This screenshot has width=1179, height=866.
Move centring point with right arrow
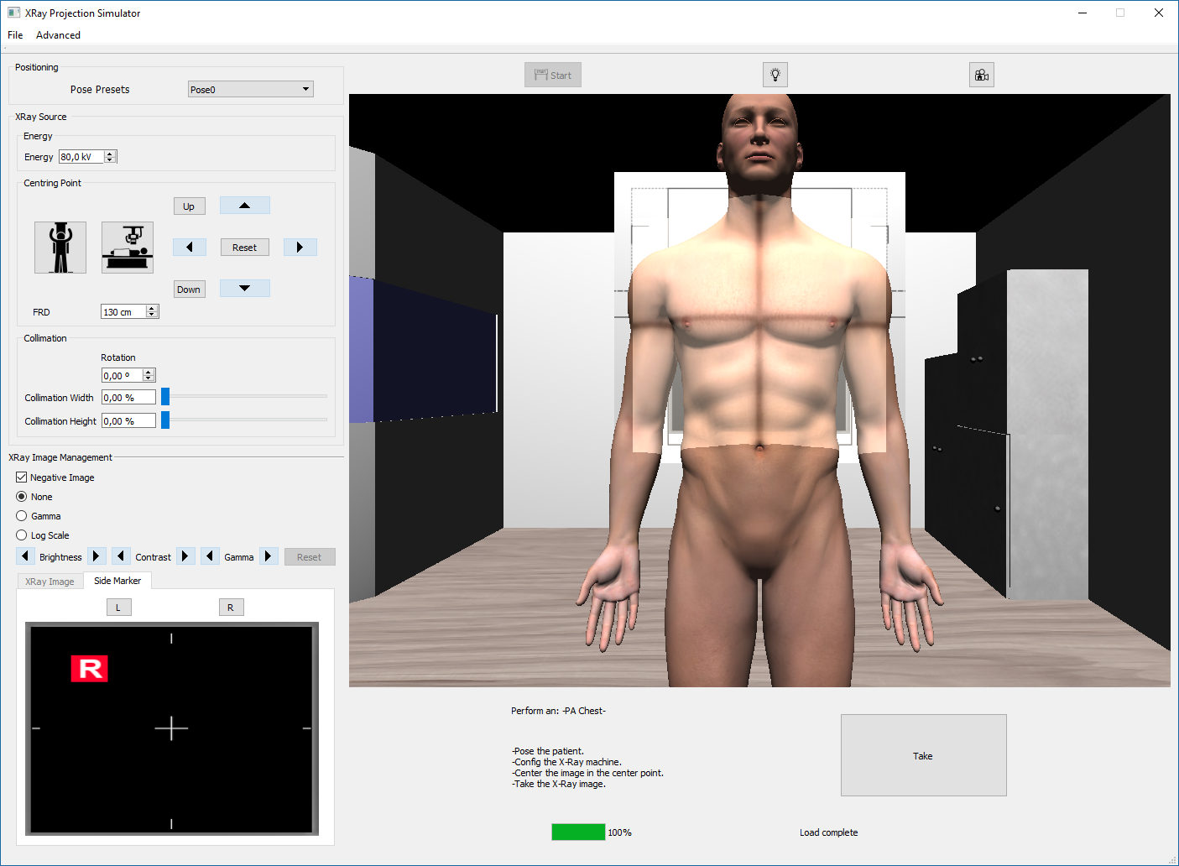click(300, 247)
